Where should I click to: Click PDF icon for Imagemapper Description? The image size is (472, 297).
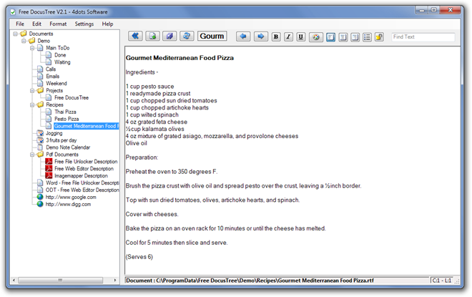pos(49,175)
